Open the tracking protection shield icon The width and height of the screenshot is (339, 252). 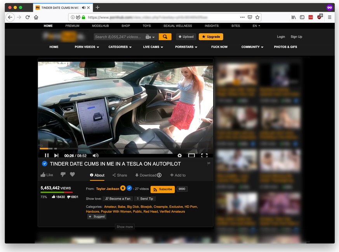pos(78,17)
